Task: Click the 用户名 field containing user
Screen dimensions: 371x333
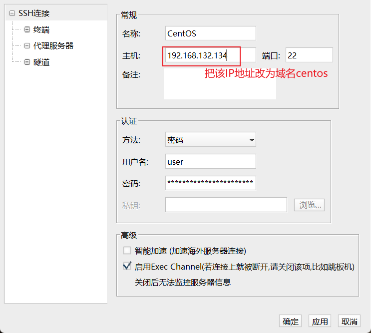Action: (211, 161)
